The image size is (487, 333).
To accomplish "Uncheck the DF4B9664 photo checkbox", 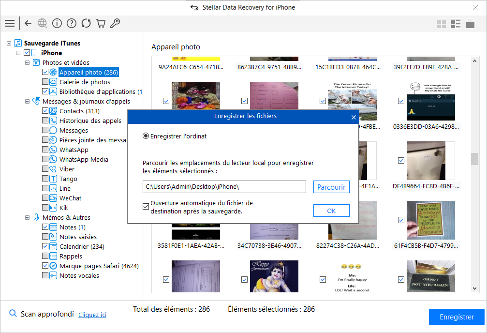I will coord(401,160).
